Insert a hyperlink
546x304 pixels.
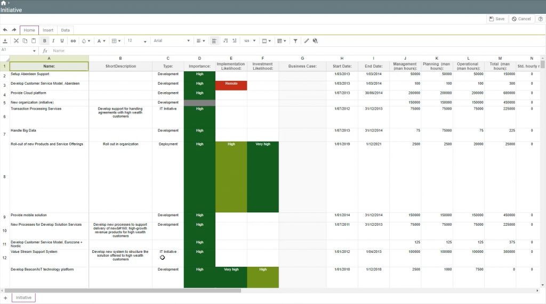click(x=73, y=40)
